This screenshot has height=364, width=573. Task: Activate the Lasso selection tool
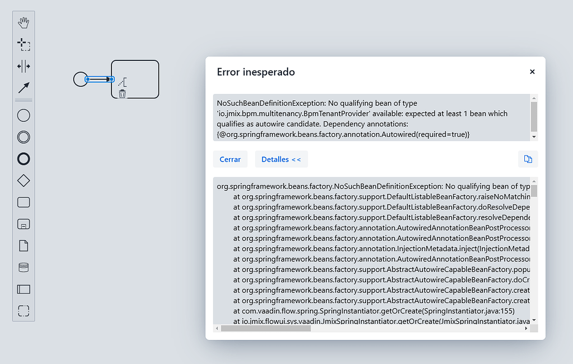point(23,44)
